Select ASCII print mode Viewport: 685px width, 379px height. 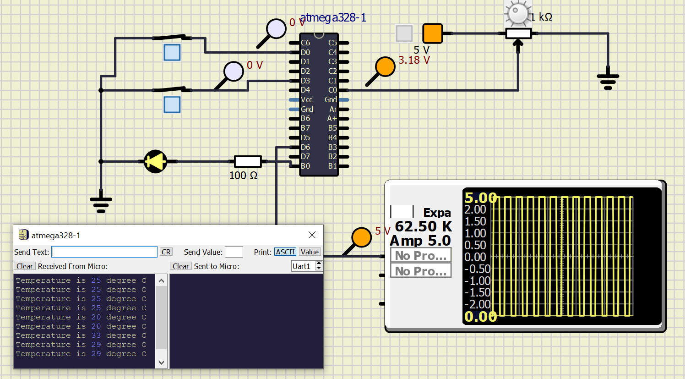coord(285,252)
